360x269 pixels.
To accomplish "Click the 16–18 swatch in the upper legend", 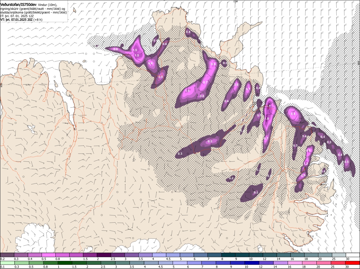I will pos(298,255).
